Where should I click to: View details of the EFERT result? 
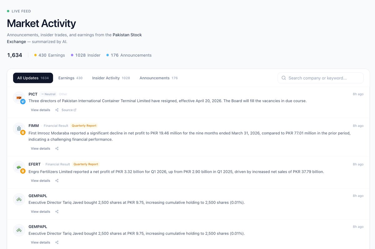point(41,181)
